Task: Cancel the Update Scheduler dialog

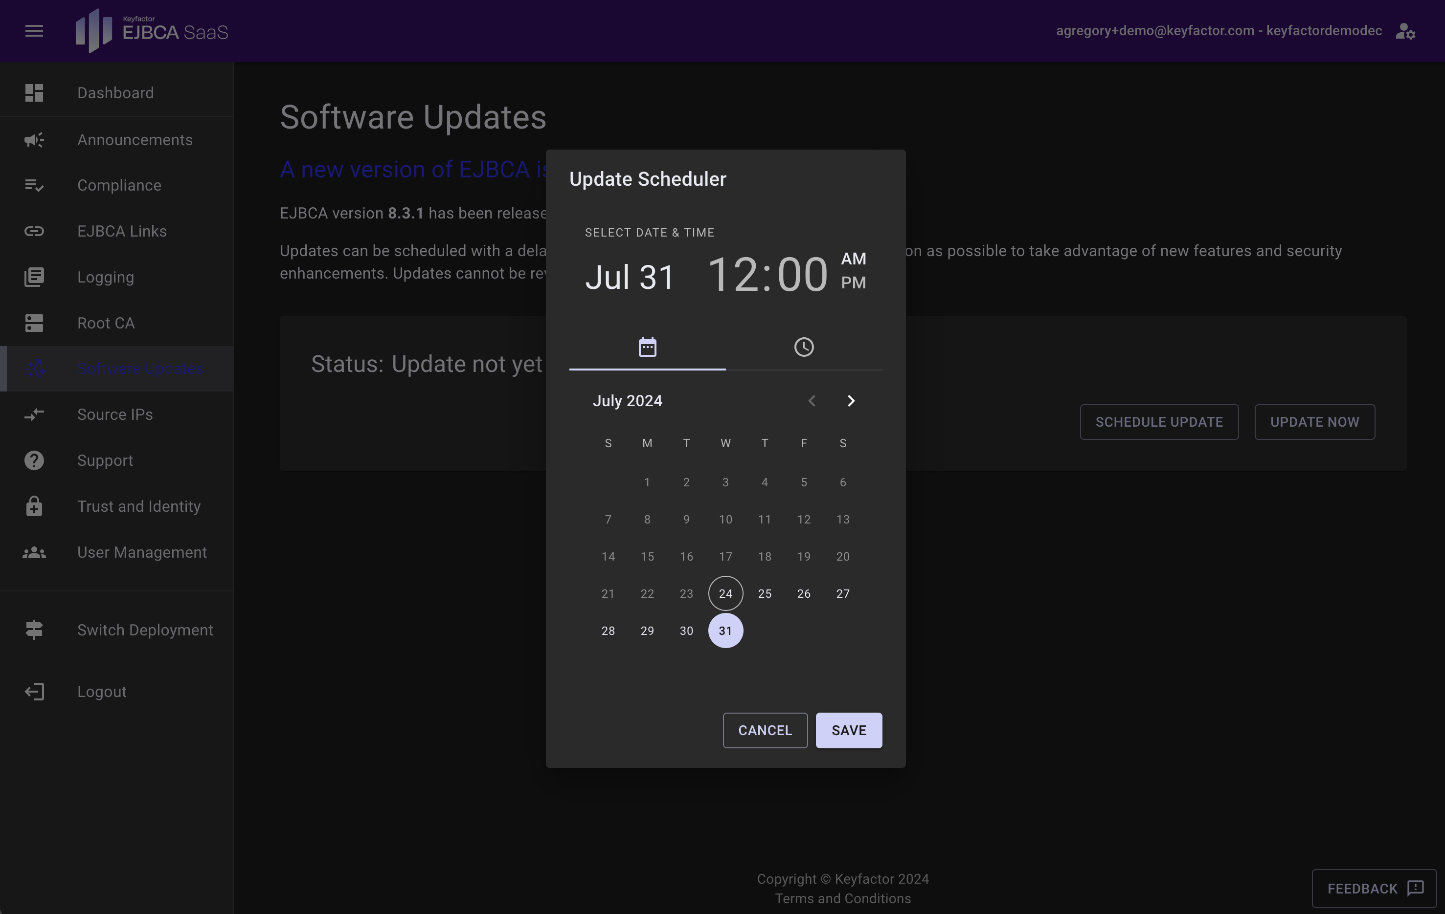Action: [765, 731]
